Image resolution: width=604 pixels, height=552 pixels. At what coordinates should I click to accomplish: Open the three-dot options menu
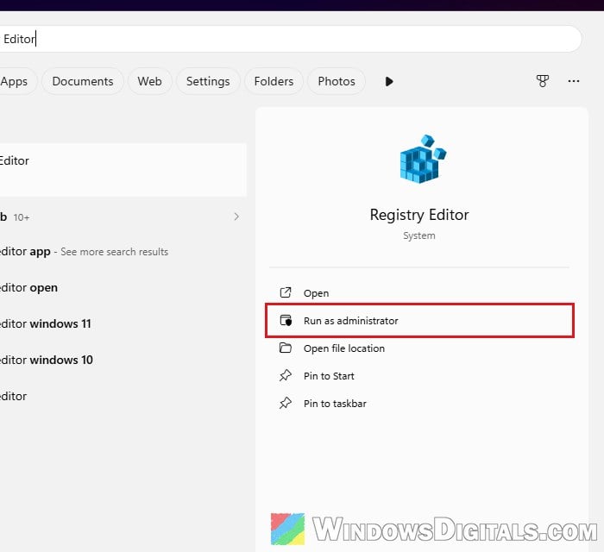(x=574, y=81)
